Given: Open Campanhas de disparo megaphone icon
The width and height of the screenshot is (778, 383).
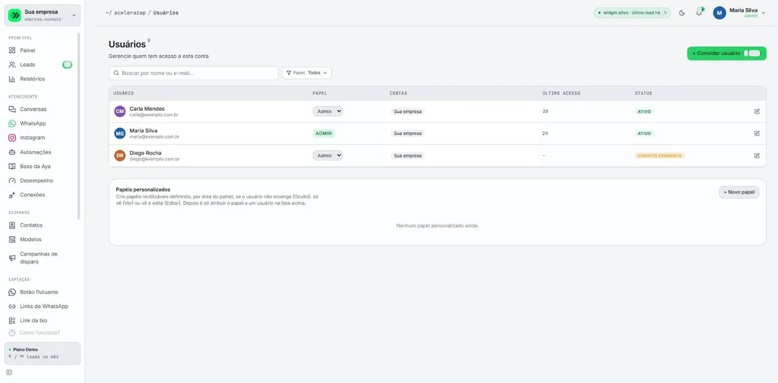Looking at the screenshot, I should click(x=12, y=257).
